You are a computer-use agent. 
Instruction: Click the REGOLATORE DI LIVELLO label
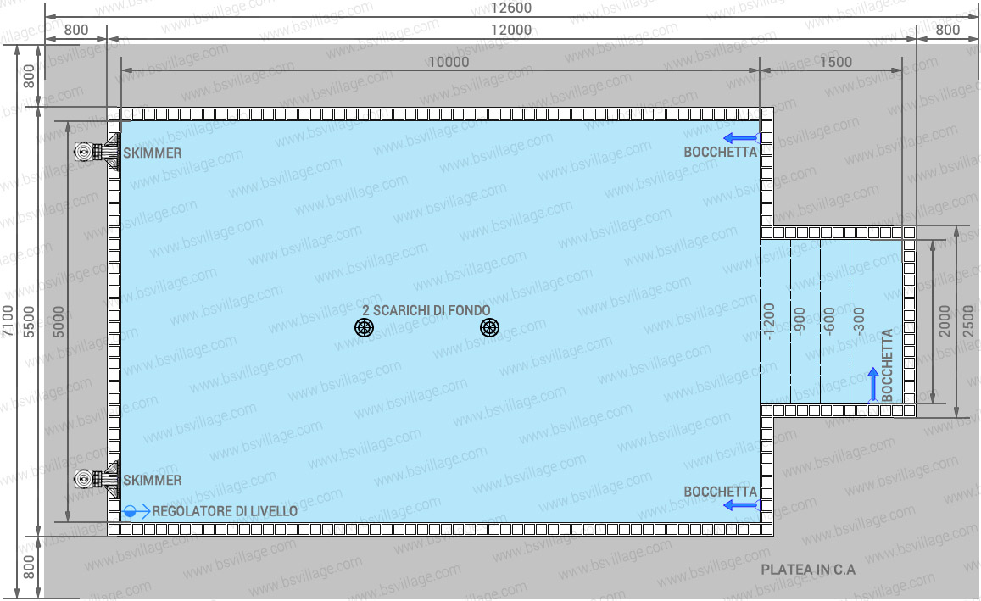click(x=225, y=511)
